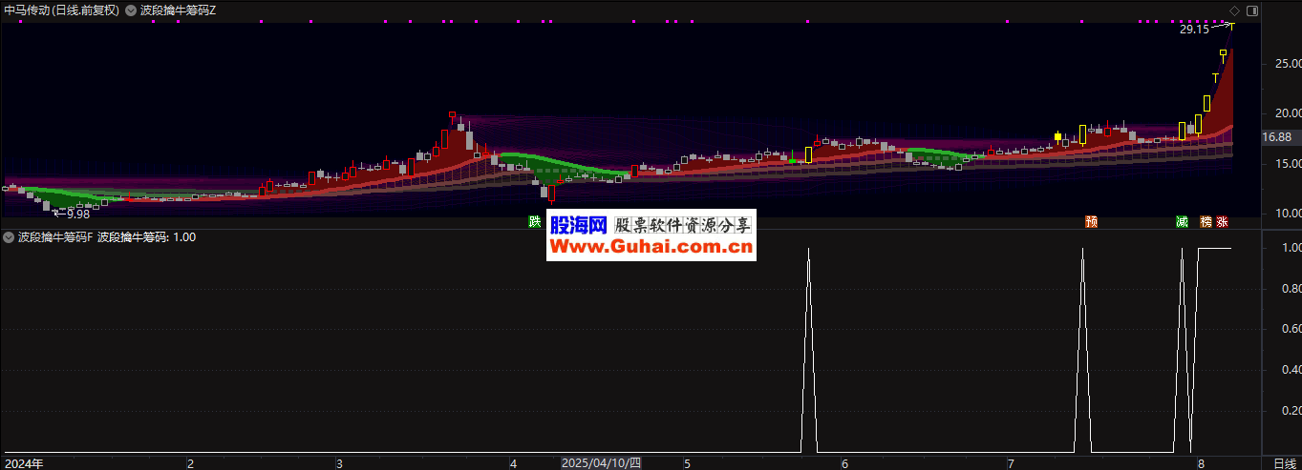Screen dimensions: 1302x470
Task: Click the green 减 event marker
Action: coord(1183,222)
